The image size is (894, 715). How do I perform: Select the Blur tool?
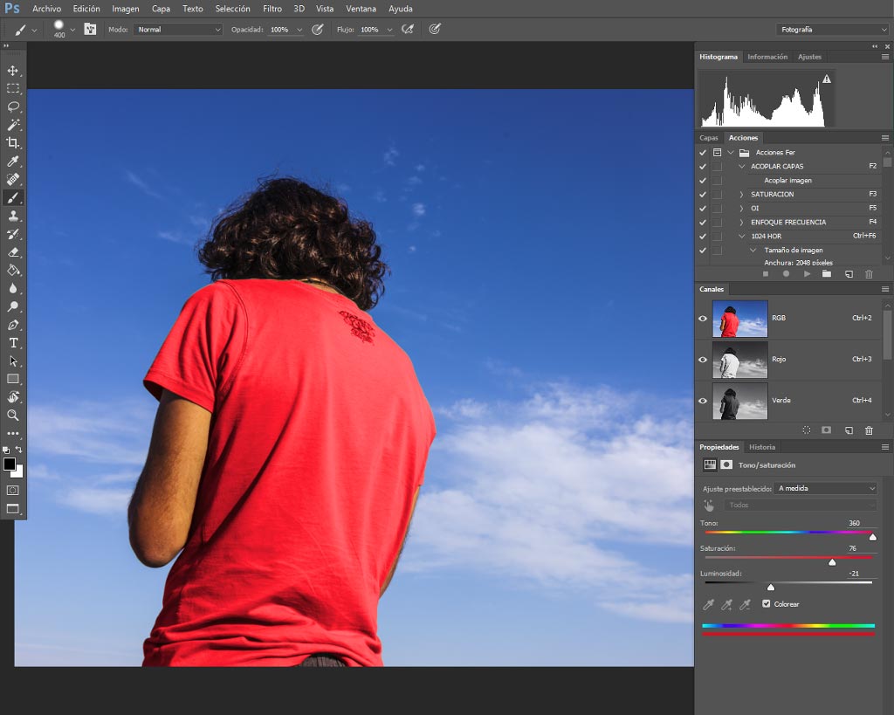click(12, 288)
